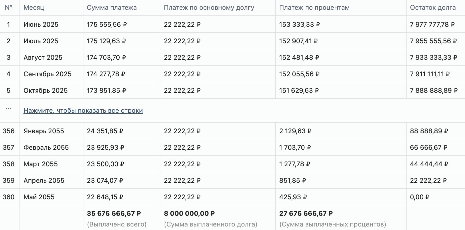
Task: Select remaining debt 7 955 555,56 ₽
Action: click(x=433, y=41)
